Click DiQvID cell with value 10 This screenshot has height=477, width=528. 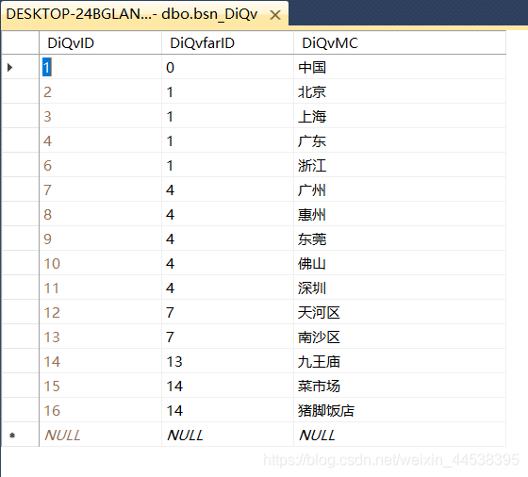click(100, 264)
